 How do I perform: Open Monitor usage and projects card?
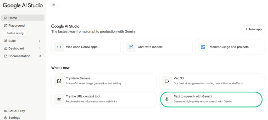coord(230,47)
